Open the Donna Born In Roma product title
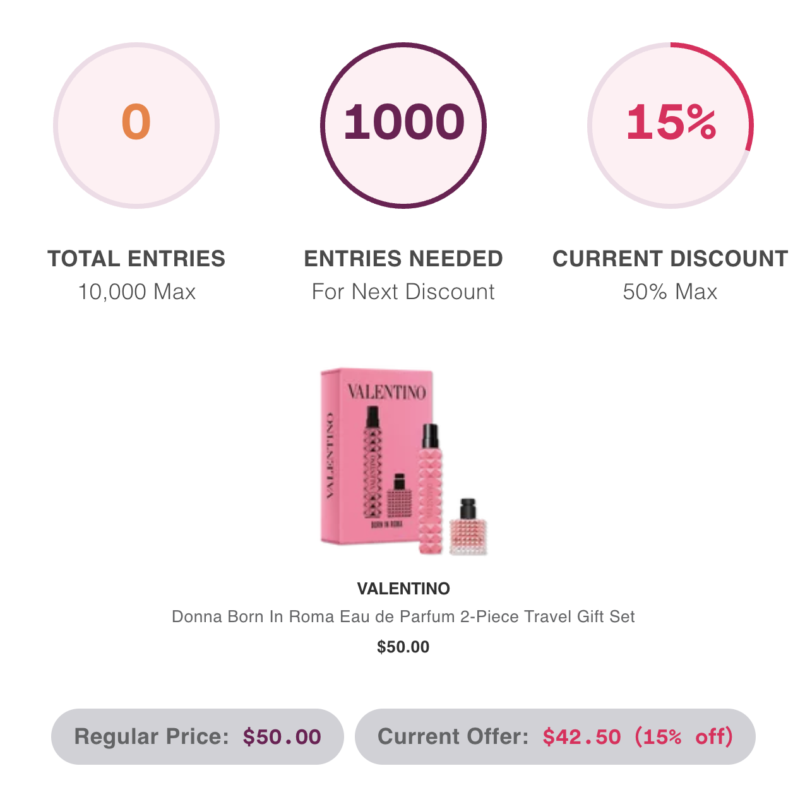This screenshot has height=790, width=793. pyautogui.click(x=403, y=616)
